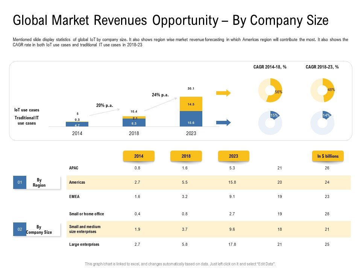
Task: Click the blue 02 number box
Action: [x=20, y=229]
